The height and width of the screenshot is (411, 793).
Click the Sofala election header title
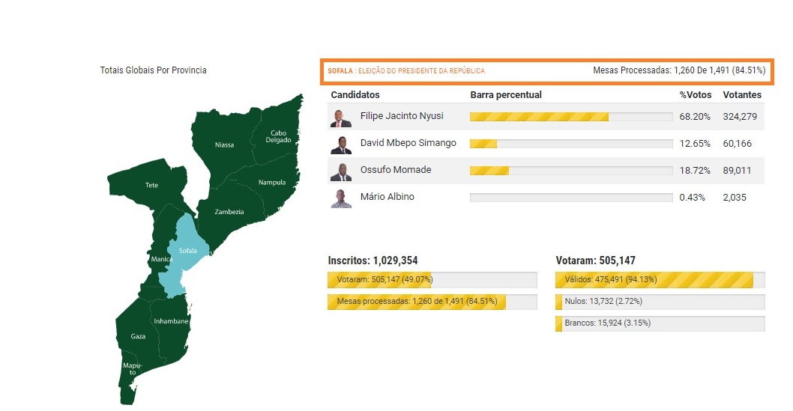click(406, 71)
